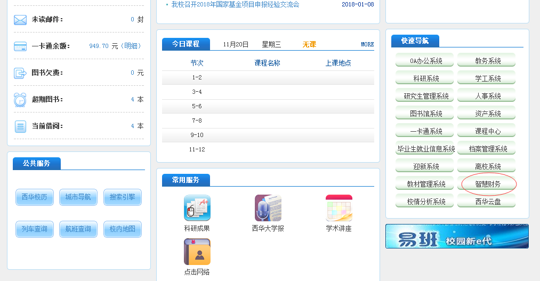Click the library fines icon
This screenshot has width=540, height=281.
pyautogui.click(x=20, y=73)
